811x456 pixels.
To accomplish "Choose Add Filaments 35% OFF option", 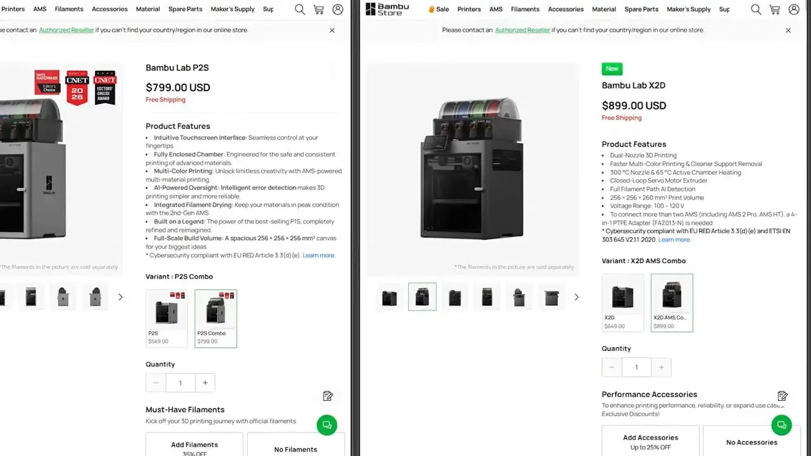I will [x=195, y=445].
